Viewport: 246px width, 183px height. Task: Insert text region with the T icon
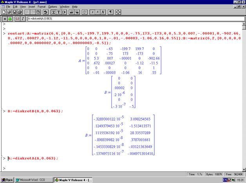click(x=59, y=12)
